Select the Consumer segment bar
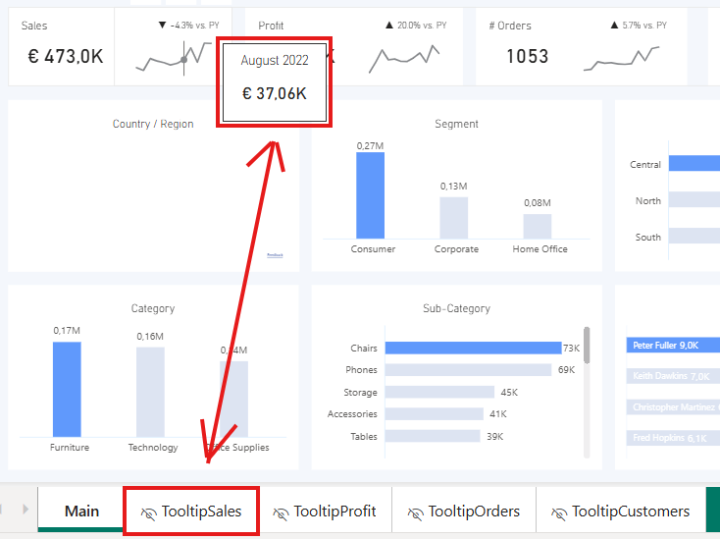This screenshot has width=720, height=539. [370, 195]
